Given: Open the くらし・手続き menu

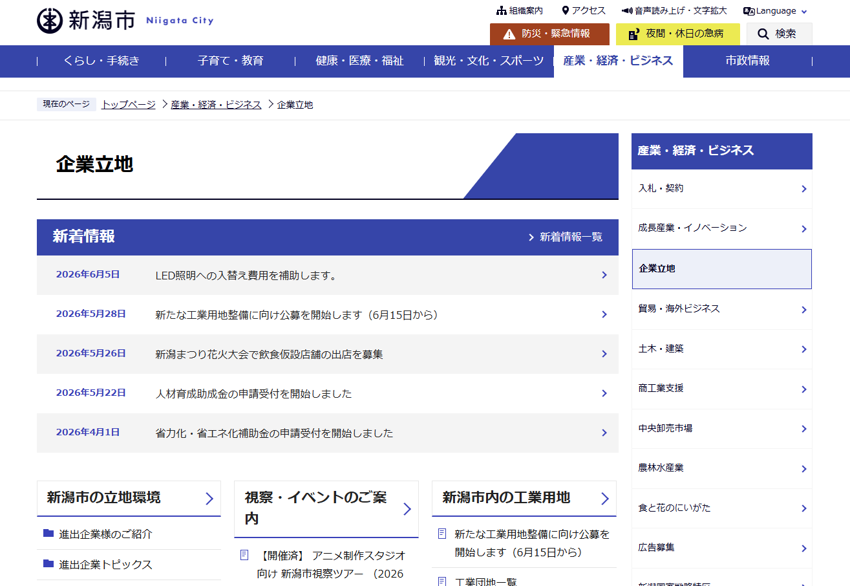Looking at the screenshot, I should point(101,61).
